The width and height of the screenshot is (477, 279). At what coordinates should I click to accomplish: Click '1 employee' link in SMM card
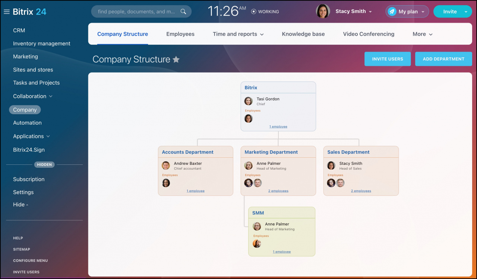[282, 252]
